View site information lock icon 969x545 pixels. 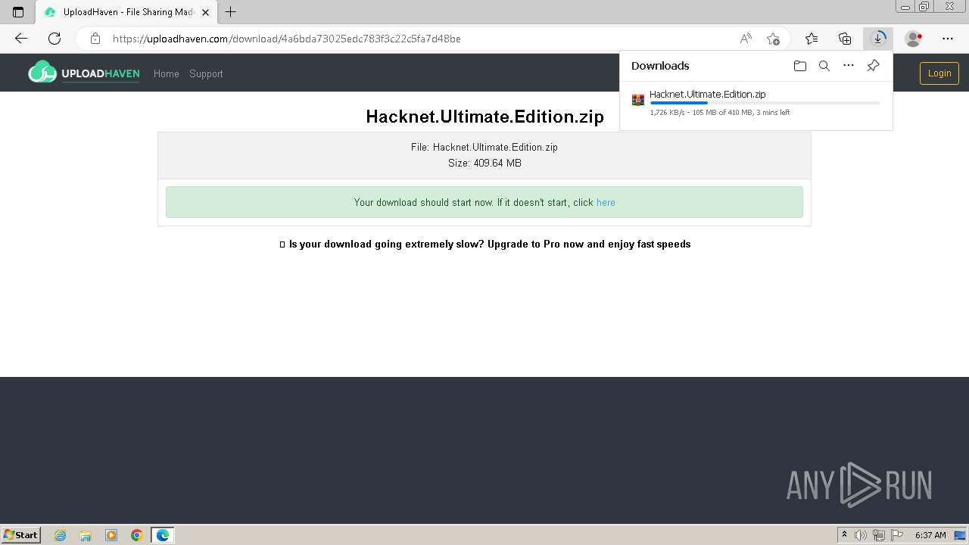point(95,39)
